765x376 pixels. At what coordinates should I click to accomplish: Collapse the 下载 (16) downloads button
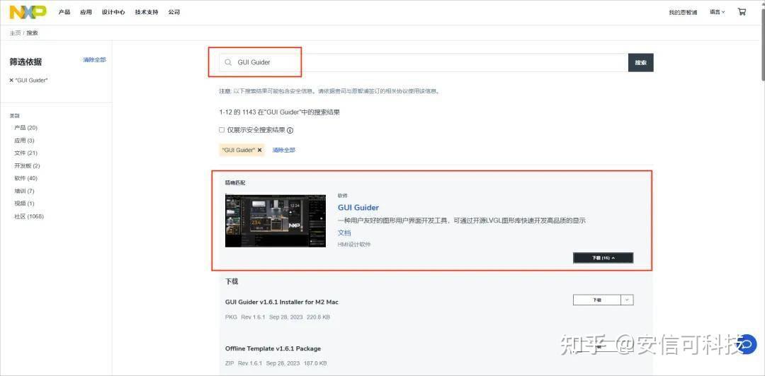tap(603, 258)
